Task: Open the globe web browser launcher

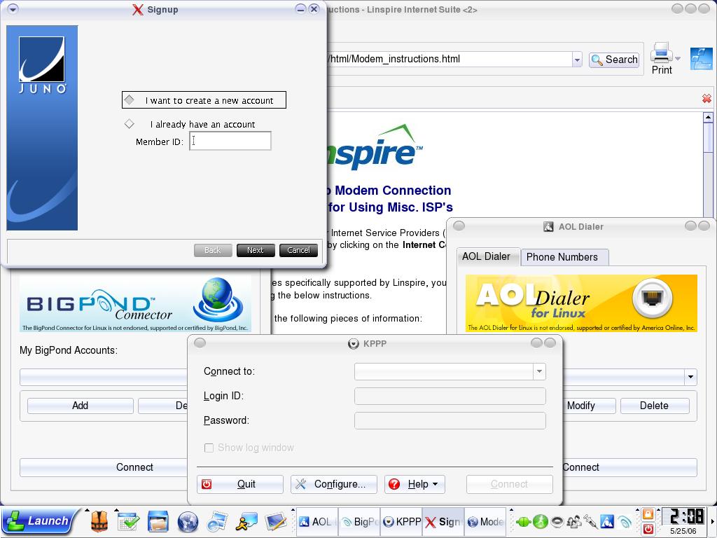Action: pos(188,521)
